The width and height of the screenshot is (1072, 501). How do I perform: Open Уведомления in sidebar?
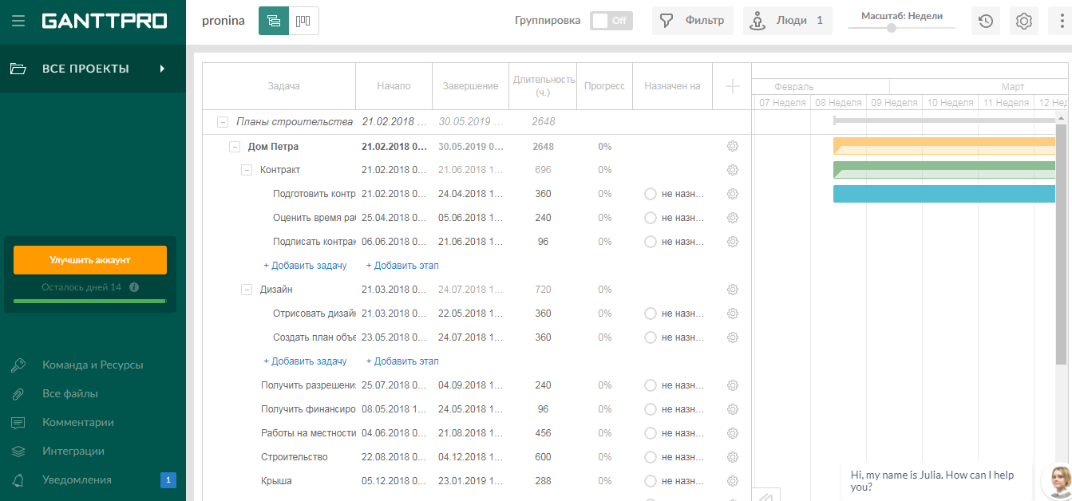pos(77,479)
